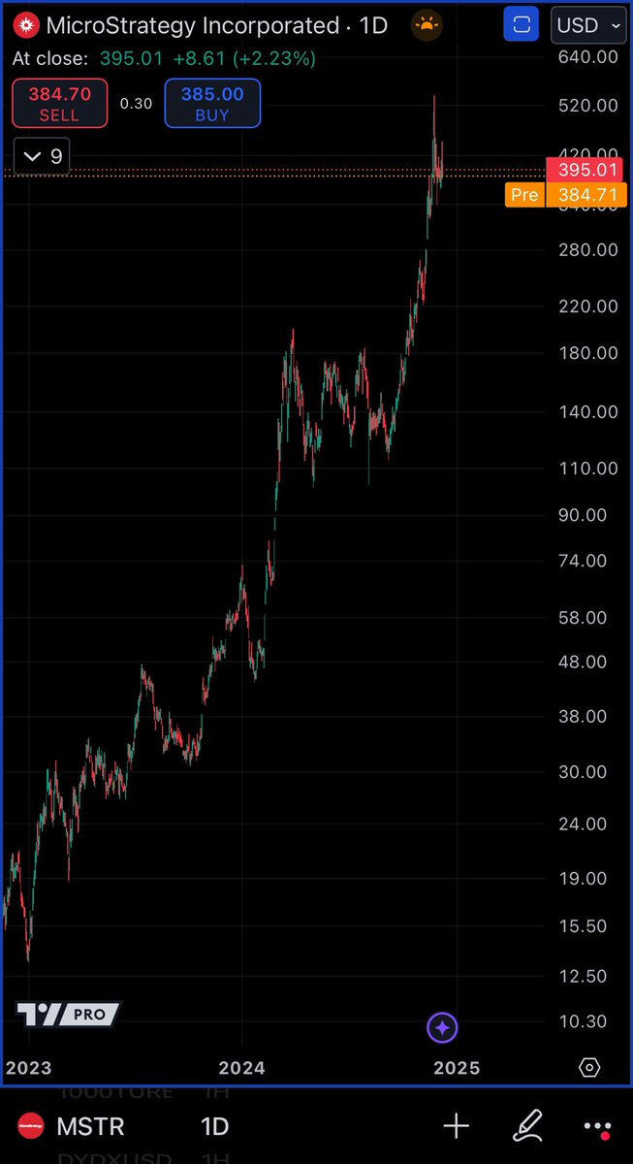Open the 1D interval selector

pos(213,1127)
